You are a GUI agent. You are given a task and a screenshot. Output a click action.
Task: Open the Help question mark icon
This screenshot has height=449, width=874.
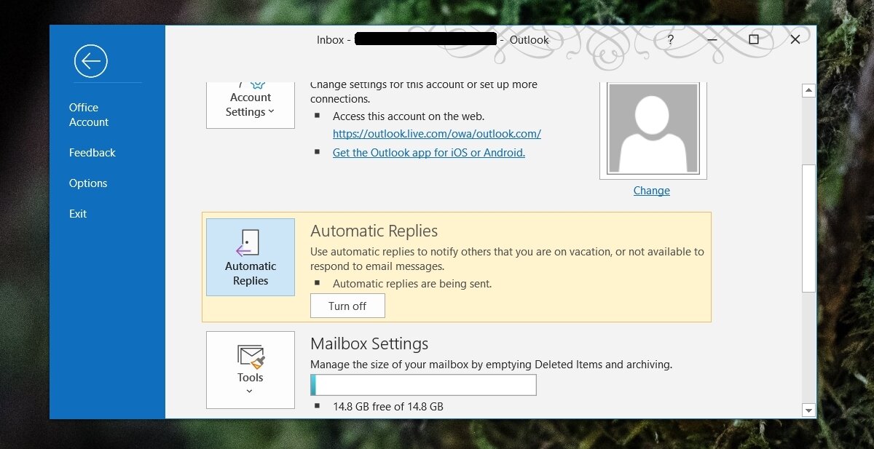click(x=670, y=40)
